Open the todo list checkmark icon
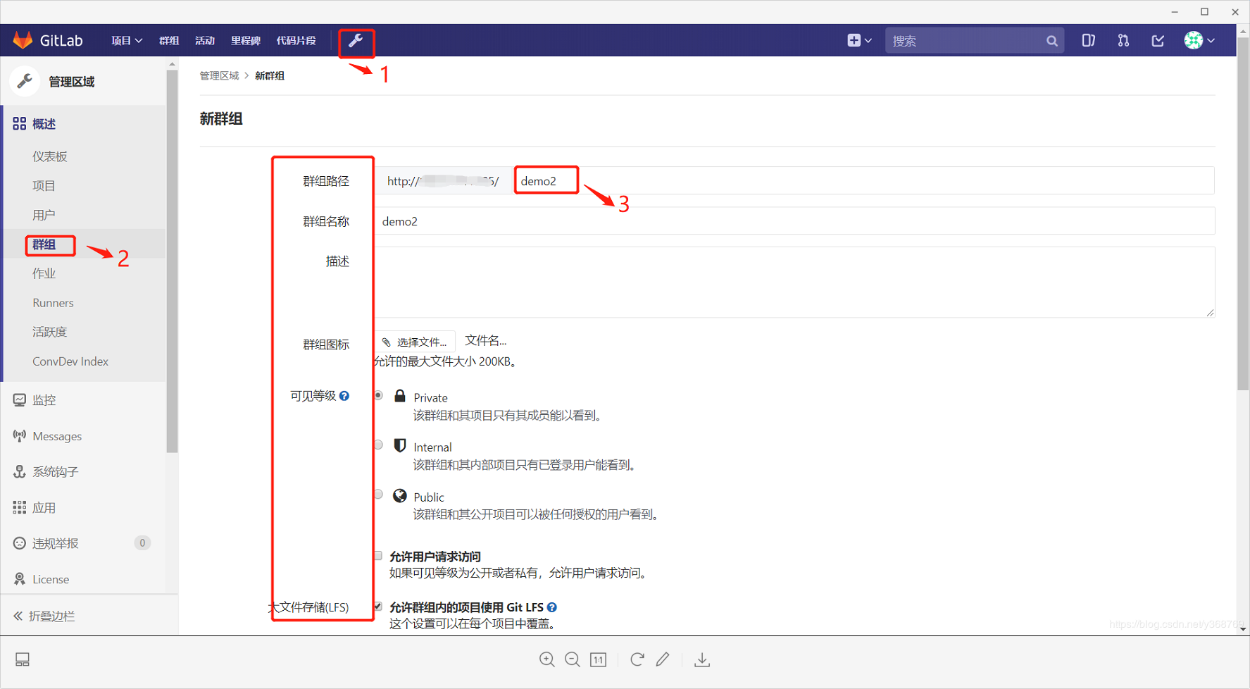 (x=1157, y=40)
